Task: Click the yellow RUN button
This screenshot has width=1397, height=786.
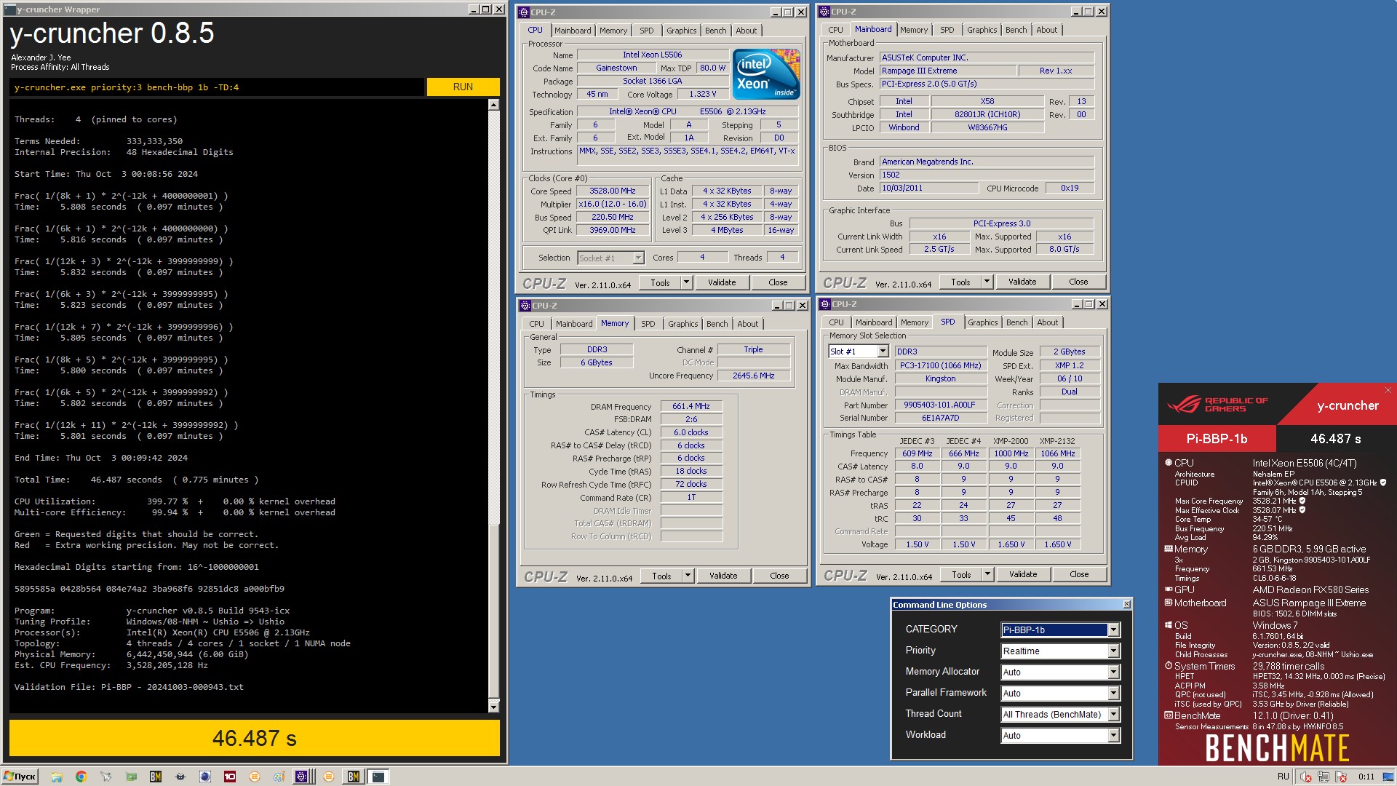Action: coord(463,87)
